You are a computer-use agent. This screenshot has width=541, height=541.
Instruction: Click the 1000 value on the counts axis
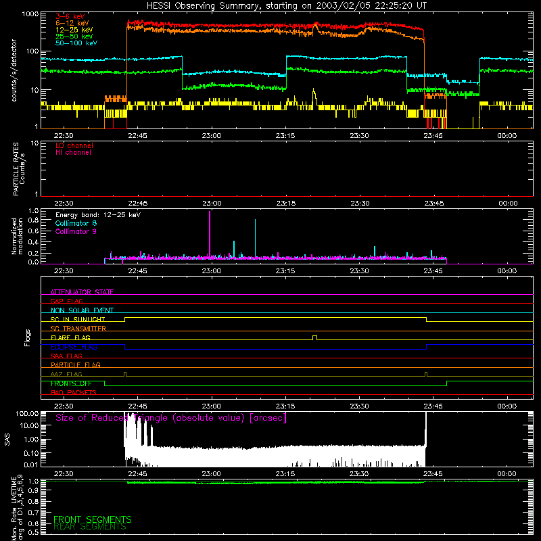click(x=30, y=14)
